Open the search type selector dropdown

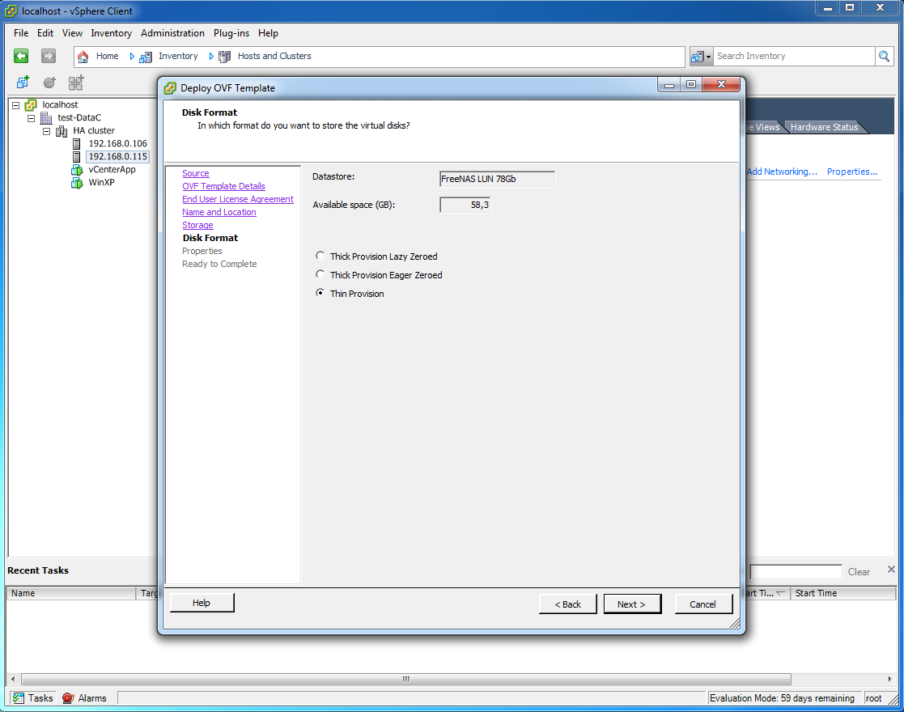(701, 56)
